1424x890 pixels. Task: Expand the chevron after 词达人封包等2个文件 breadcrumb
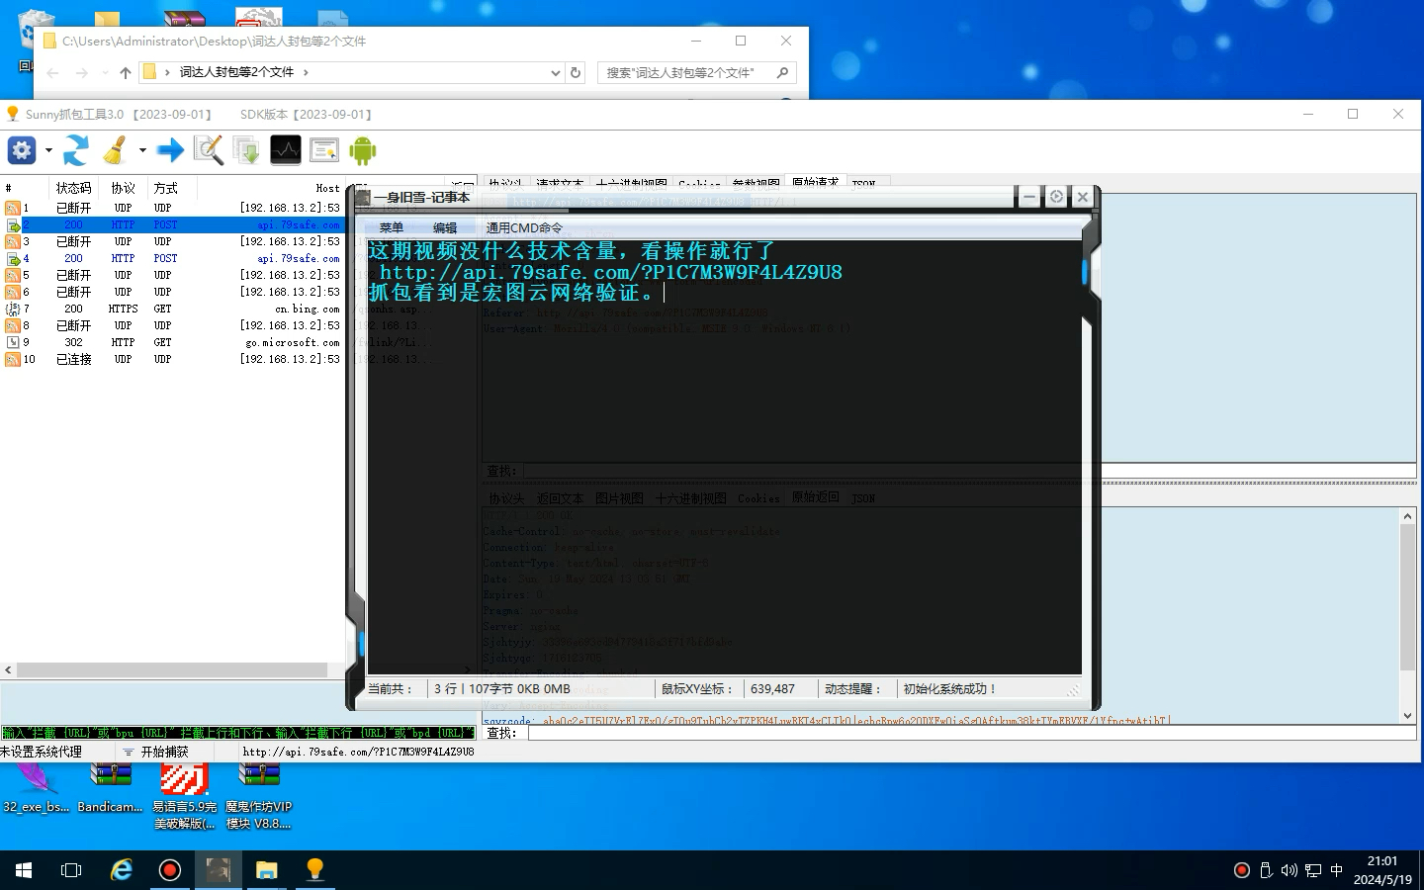(x=306, y=72)
